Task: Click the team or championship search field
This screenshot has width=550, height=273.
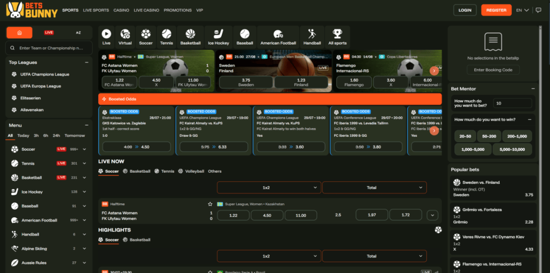Action: click(x=49, y=48)
